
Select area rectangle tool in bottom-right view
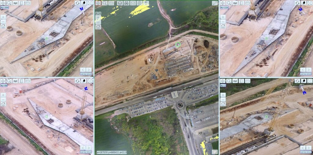tap(248, 81)
